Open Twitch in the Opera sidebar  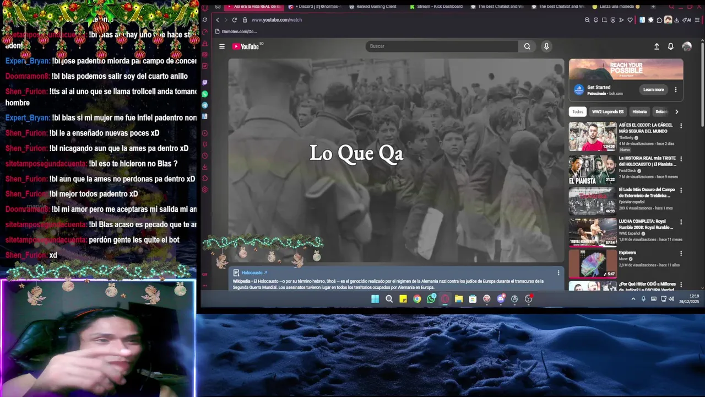[205, 83]
